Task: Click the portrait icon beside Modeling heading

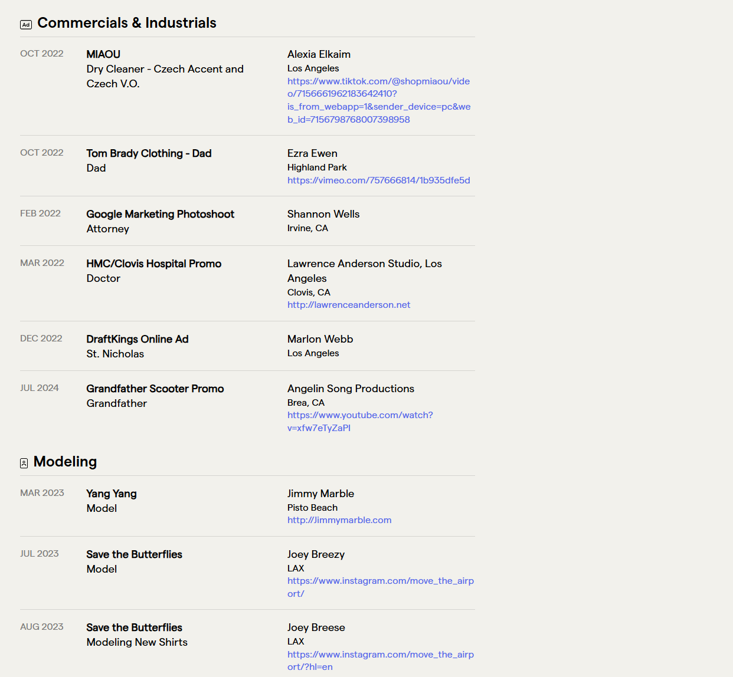Action: [x=24, y=464]
